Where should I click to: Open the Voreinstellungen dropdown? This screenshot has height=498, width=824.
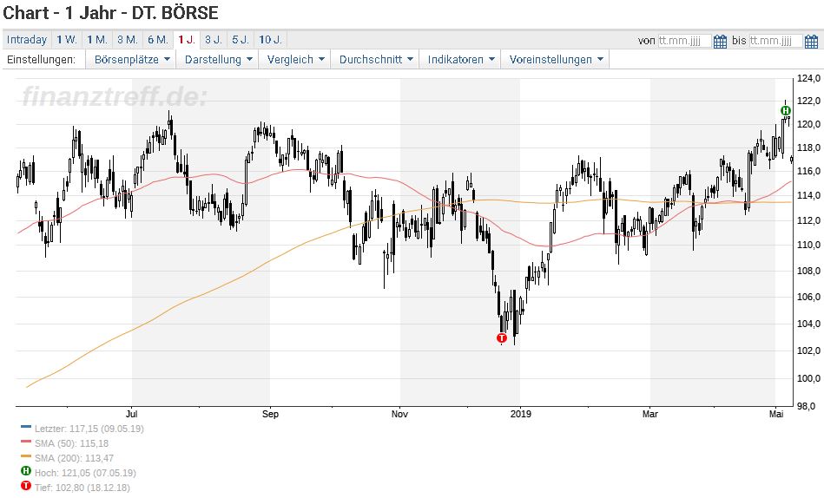click(x=556, y=59)
